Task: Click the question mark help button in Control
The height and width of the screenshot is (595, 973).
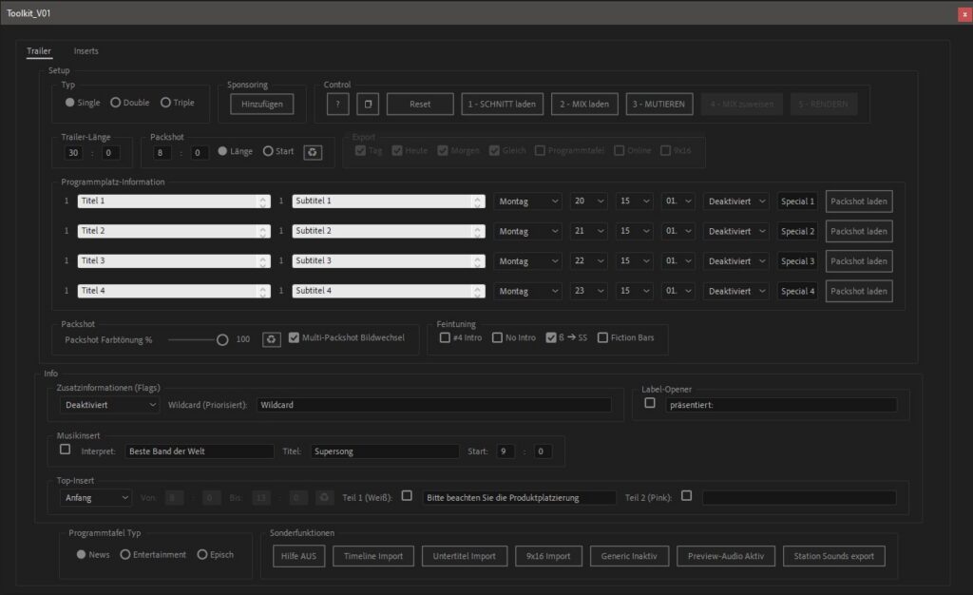Action: coord(337,105)
